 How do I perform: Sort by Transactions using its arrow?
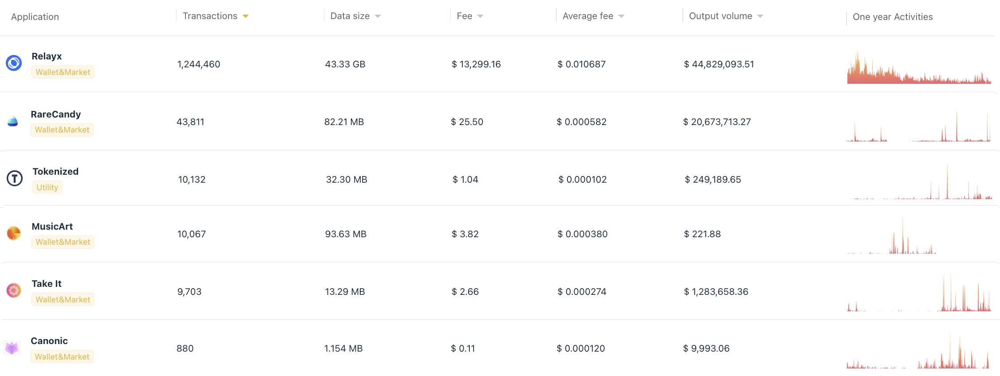245,16
